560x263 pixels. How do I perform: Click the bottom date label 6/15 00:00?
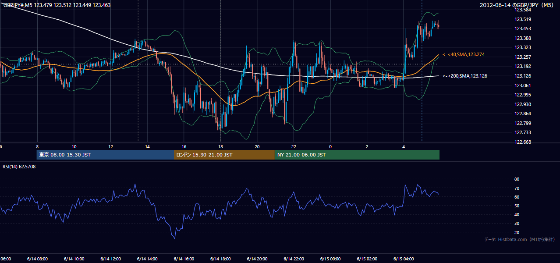pos(330,259)
